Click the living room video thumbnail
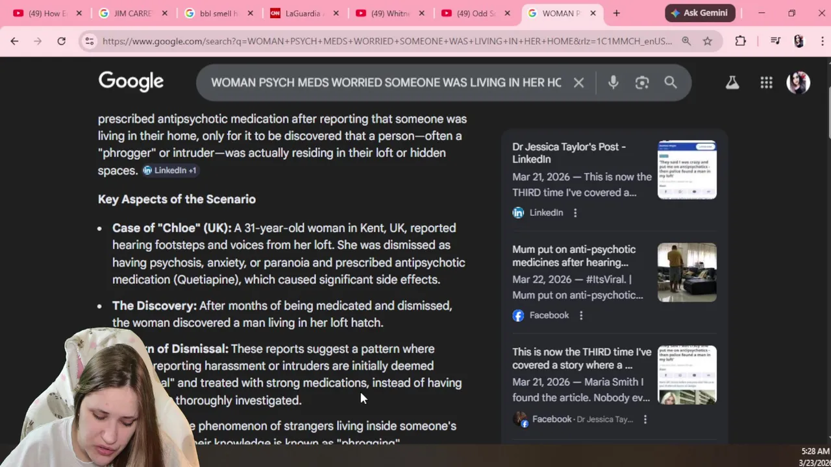Image resolution: width=831 pixels, height=467 pixels. [x=687, y=272]
